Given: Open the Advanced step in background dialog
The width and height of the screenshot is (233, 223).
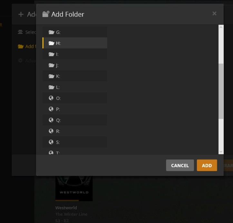Looking at the screenshot, I should click(x=27, y=61).
